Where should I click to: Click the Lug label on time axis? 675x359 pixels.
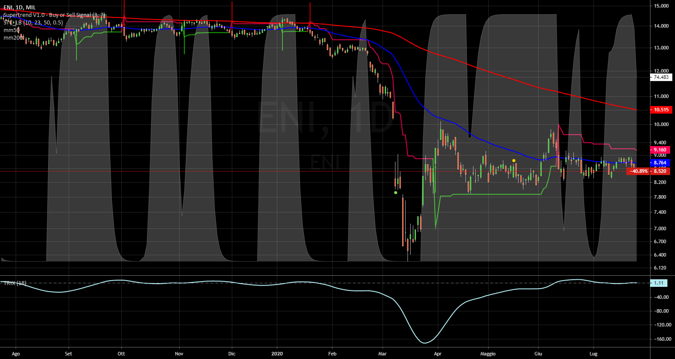pyautogui.click(x=593, y=354)
